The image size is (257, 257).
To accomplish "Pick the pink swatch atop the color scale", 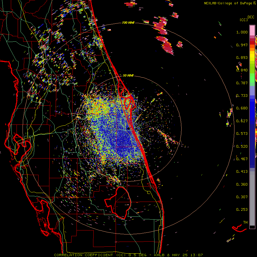I will click(x=252, y=31).
